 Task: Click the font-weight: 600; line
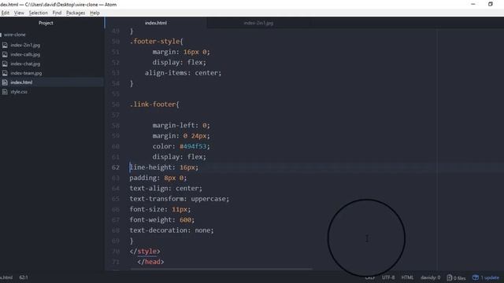point(162,220)
